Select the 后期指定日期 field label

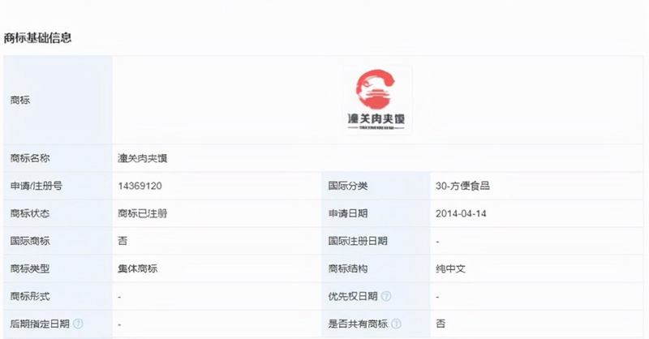click(x=40, y=324)
